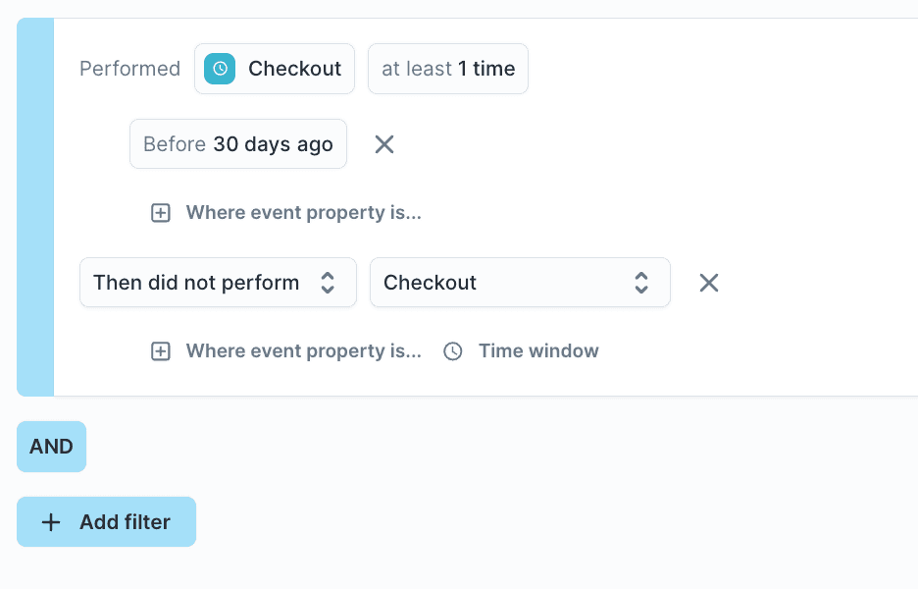
Task: Click the upper 'Where event property is...' link
Action: pyautogui.click(x=303, y=213)
